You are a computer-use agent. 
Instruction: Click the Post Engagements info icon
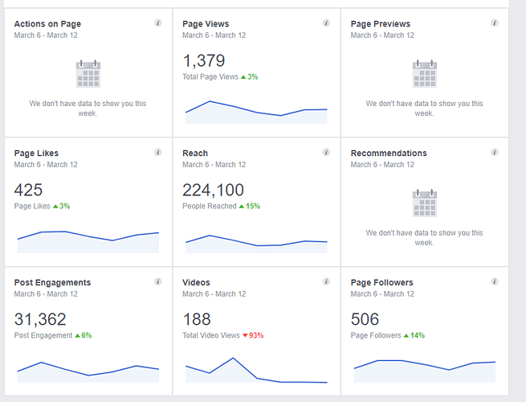(158, 281)
